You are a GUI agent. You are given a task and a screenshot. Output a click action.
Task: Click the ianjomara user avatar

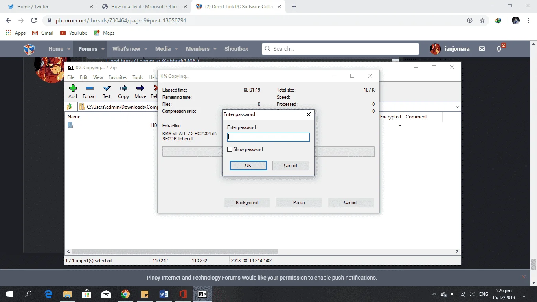coord(435,49)
